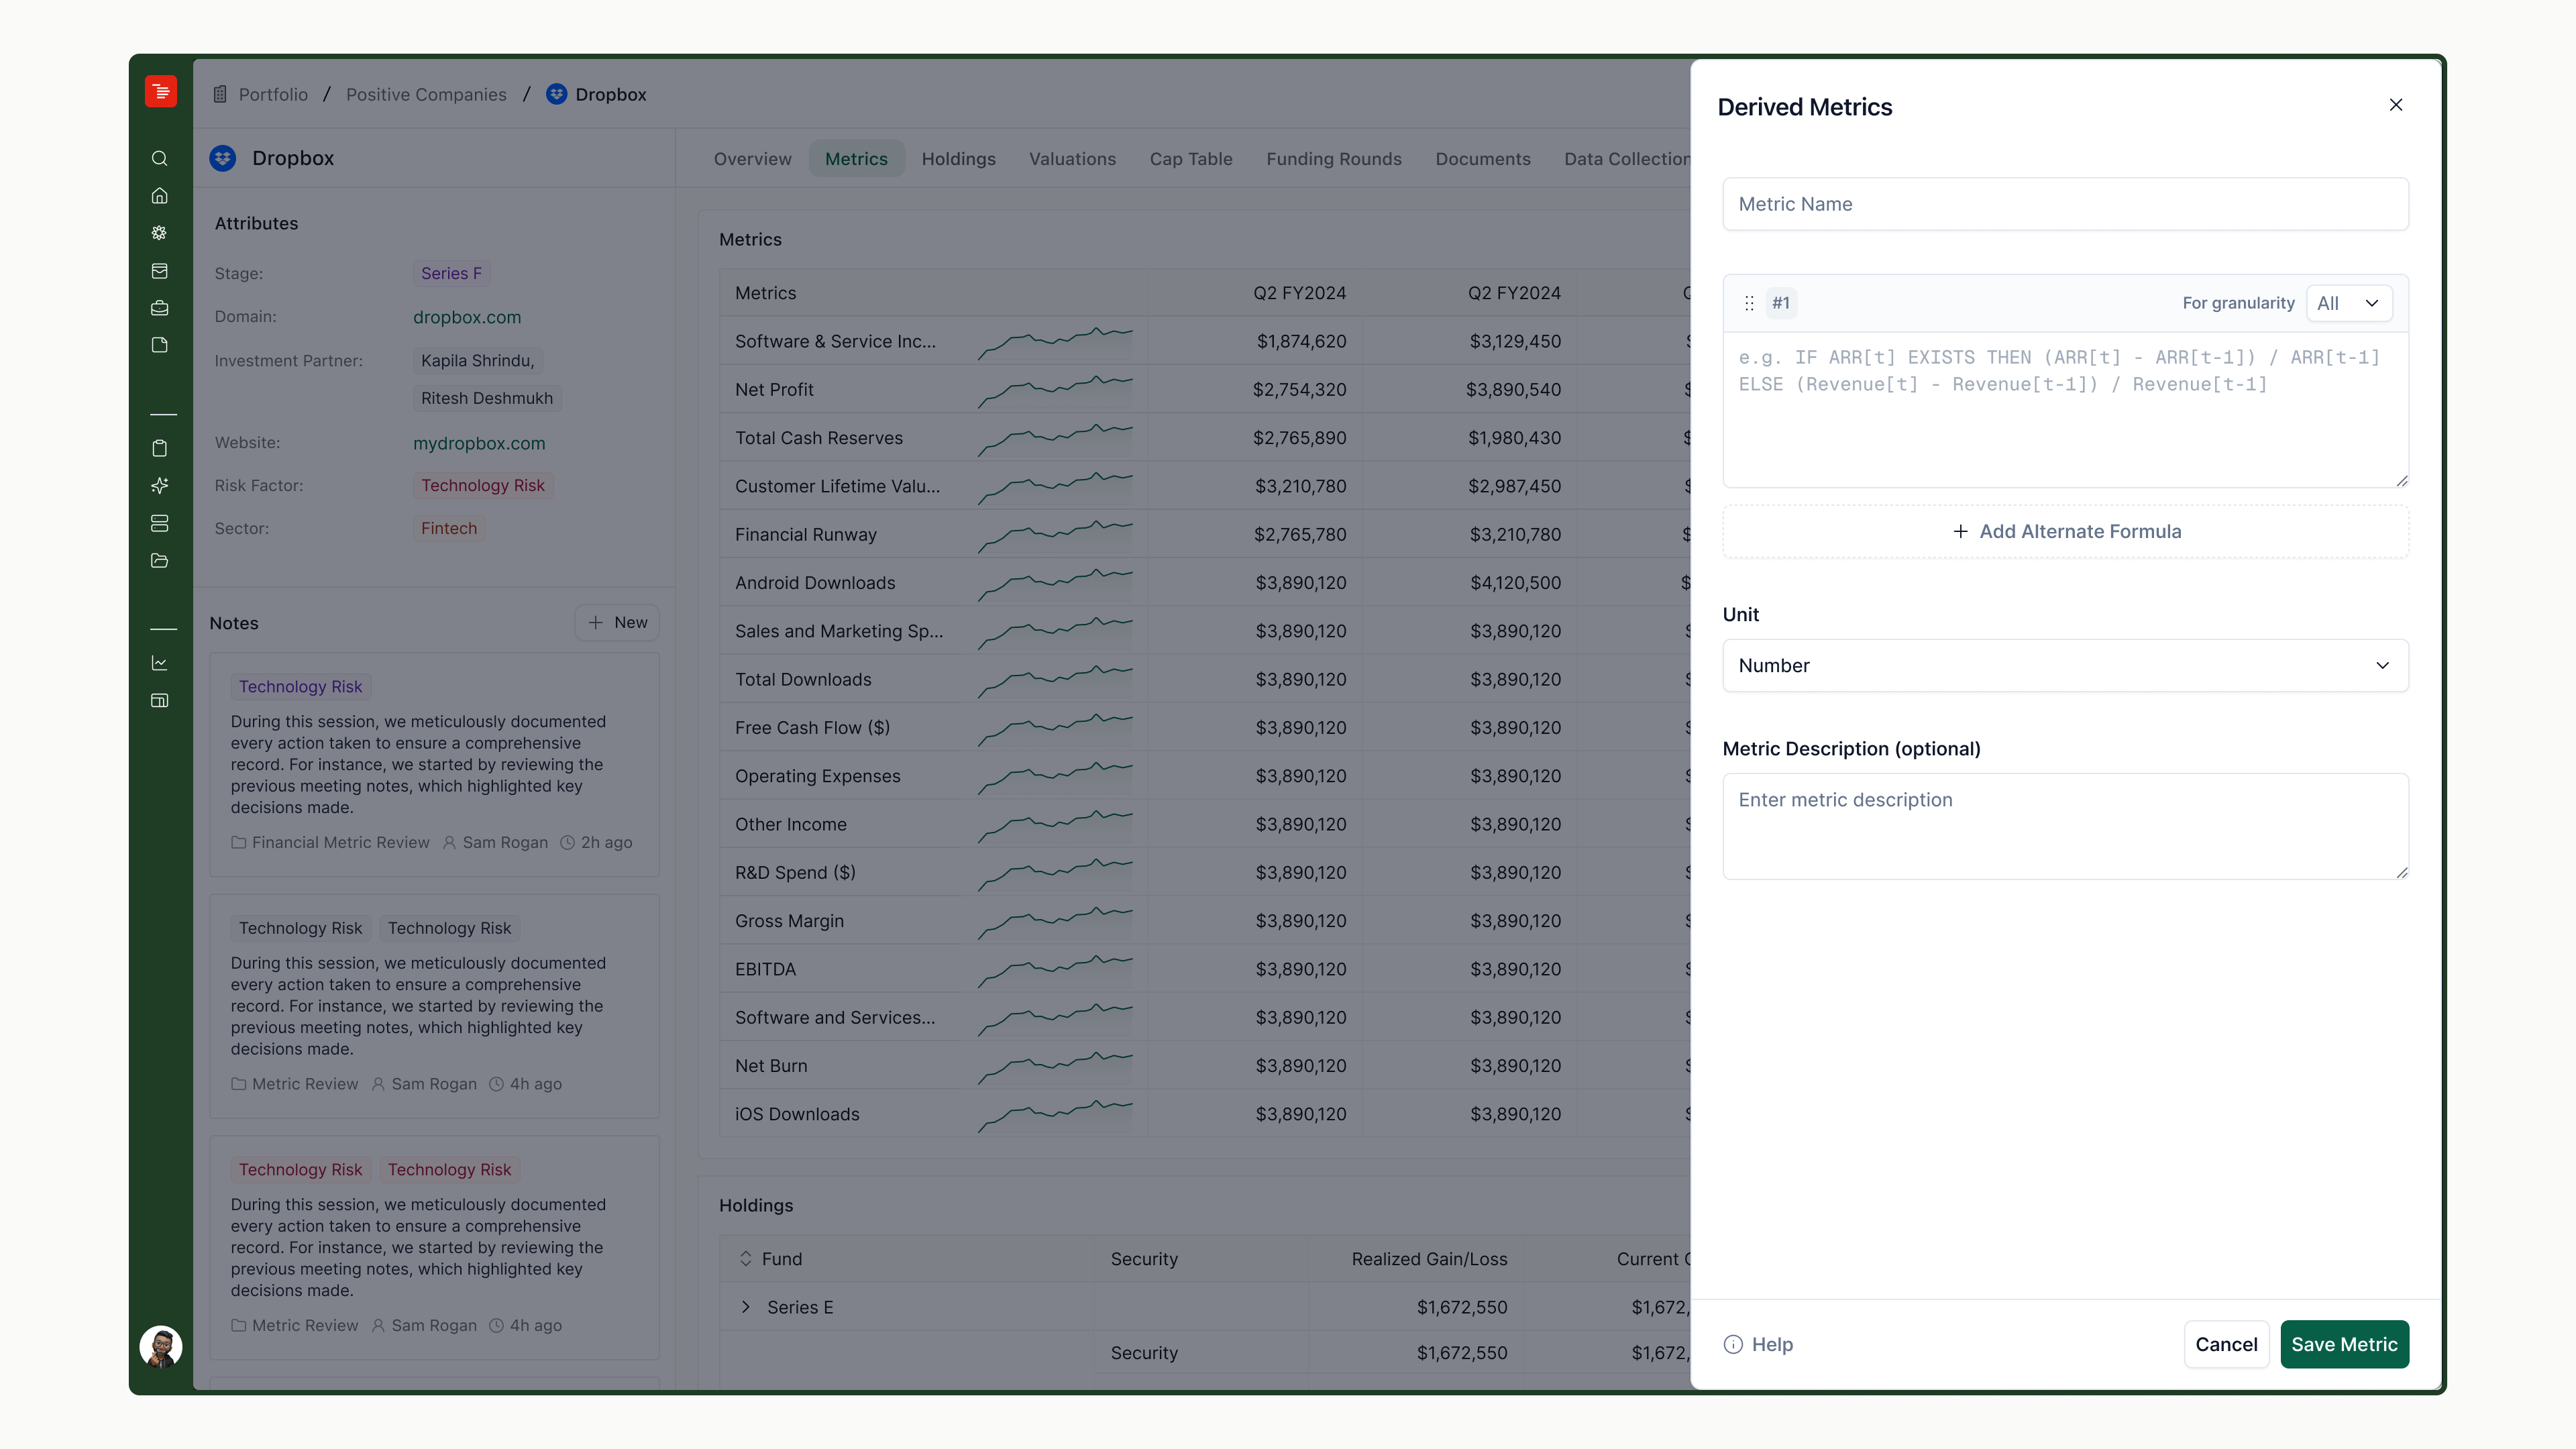Create a New note
The width and height of the screenshot is (2576, 1449).
tap(617, 623)
